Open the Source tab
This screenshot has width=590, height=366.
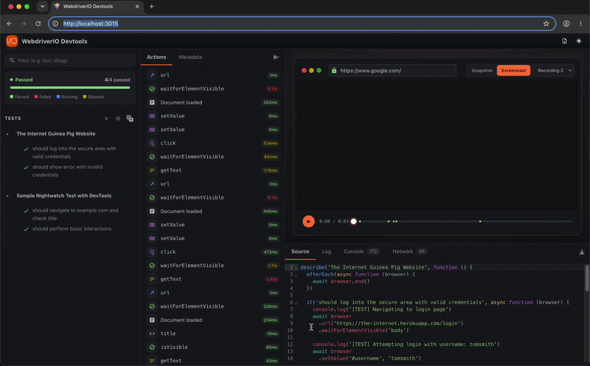[300, 251]
